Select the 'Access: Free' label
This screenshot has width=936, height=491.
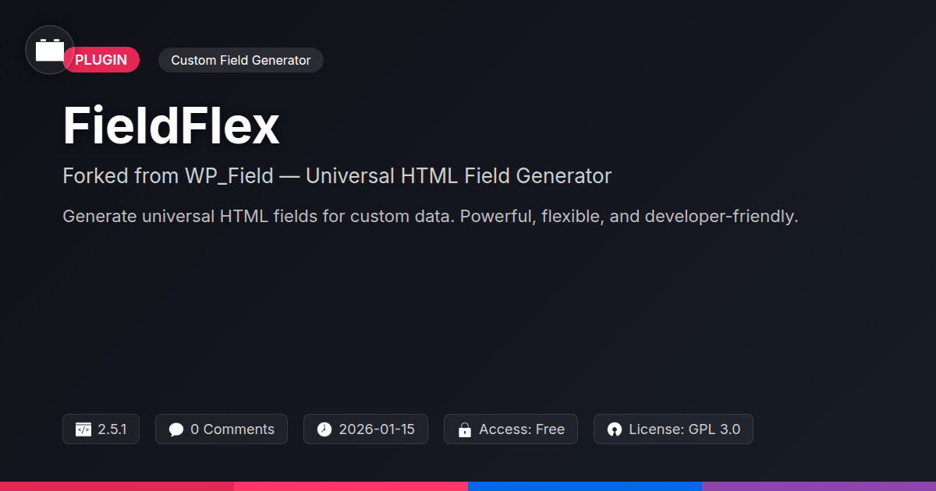521,429
